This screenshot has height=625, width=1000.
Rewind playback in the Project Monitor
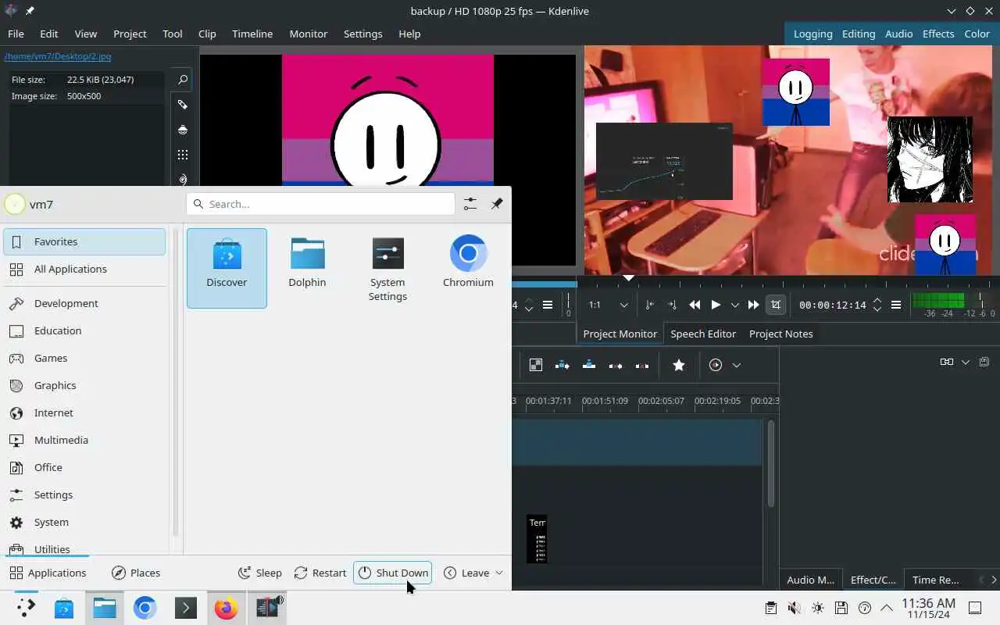click(x=695, y=305)
